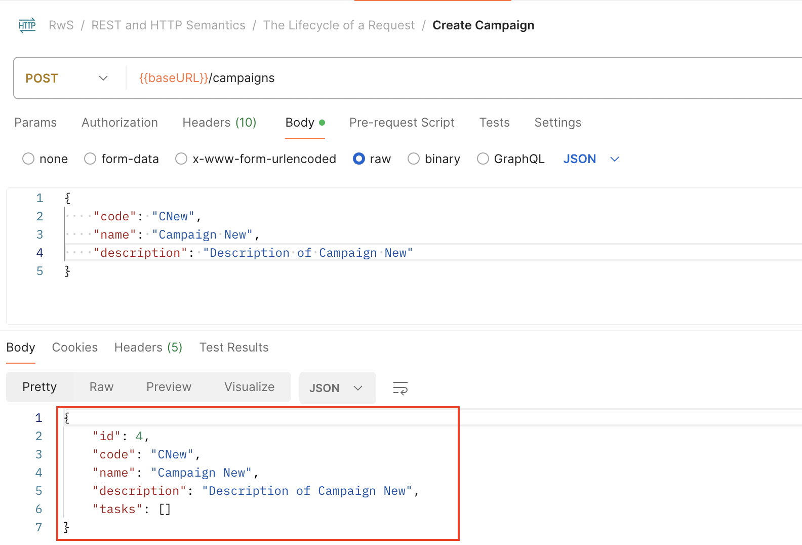The height and width of the screenshot is (545, 802).
Task: Switch to the Authorization tab
Action: tap(119, 123)
